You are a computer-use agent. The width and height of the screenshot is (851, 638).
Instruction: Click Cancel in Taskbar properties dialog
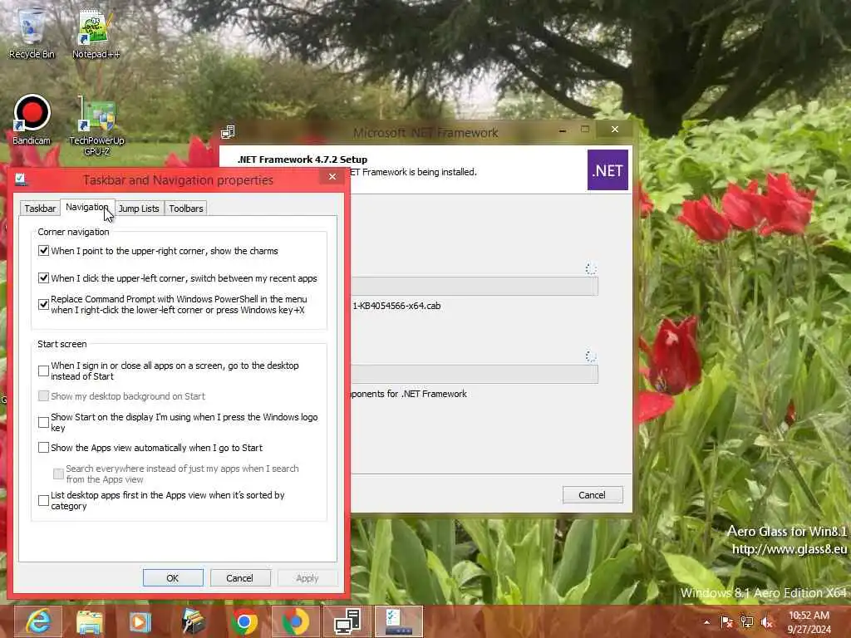239,578
